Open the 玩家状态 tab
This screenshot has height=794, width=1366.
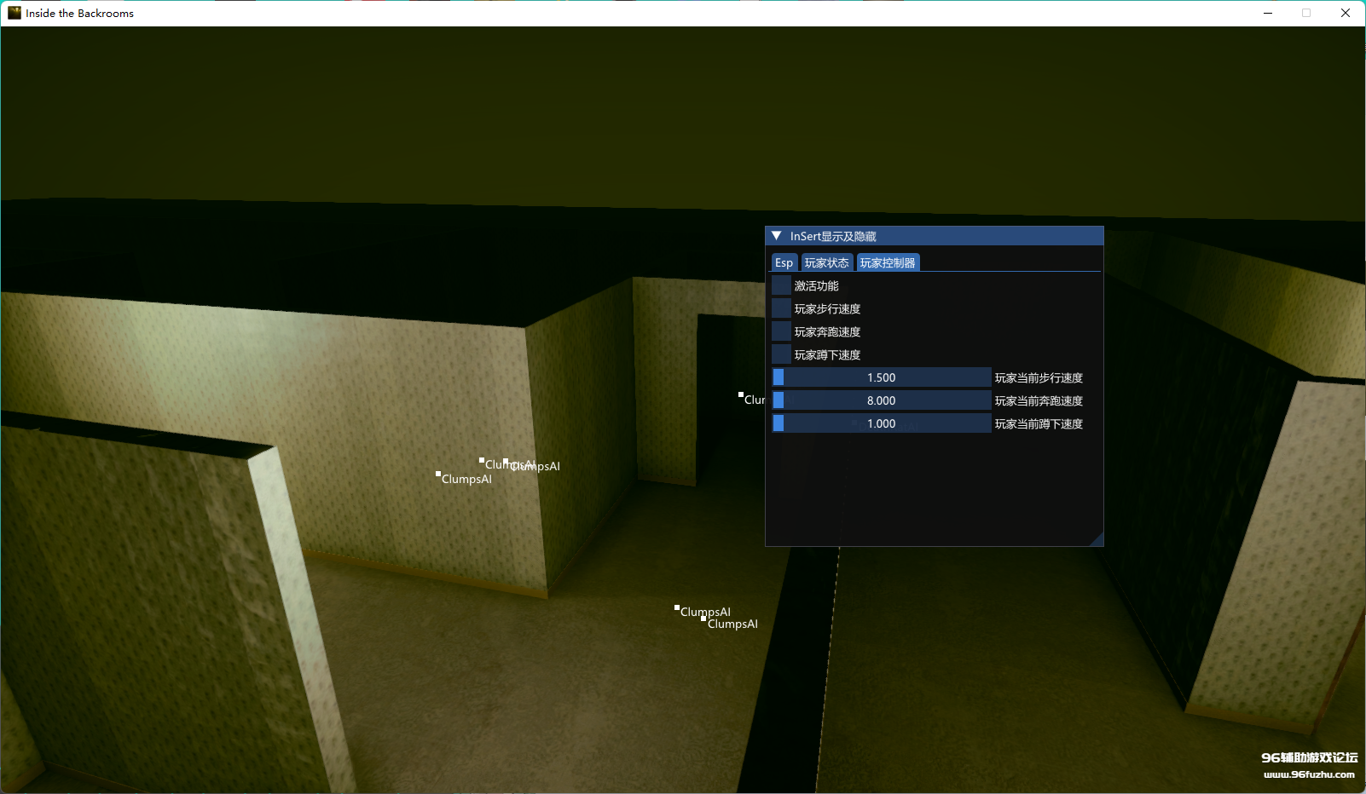tap(826, 262)
